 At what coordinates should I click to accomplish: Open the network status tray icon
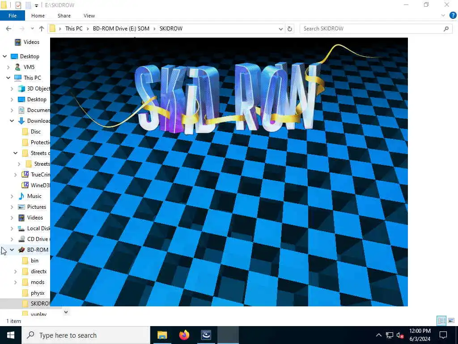pyautogui.click(x=390, y=335)
